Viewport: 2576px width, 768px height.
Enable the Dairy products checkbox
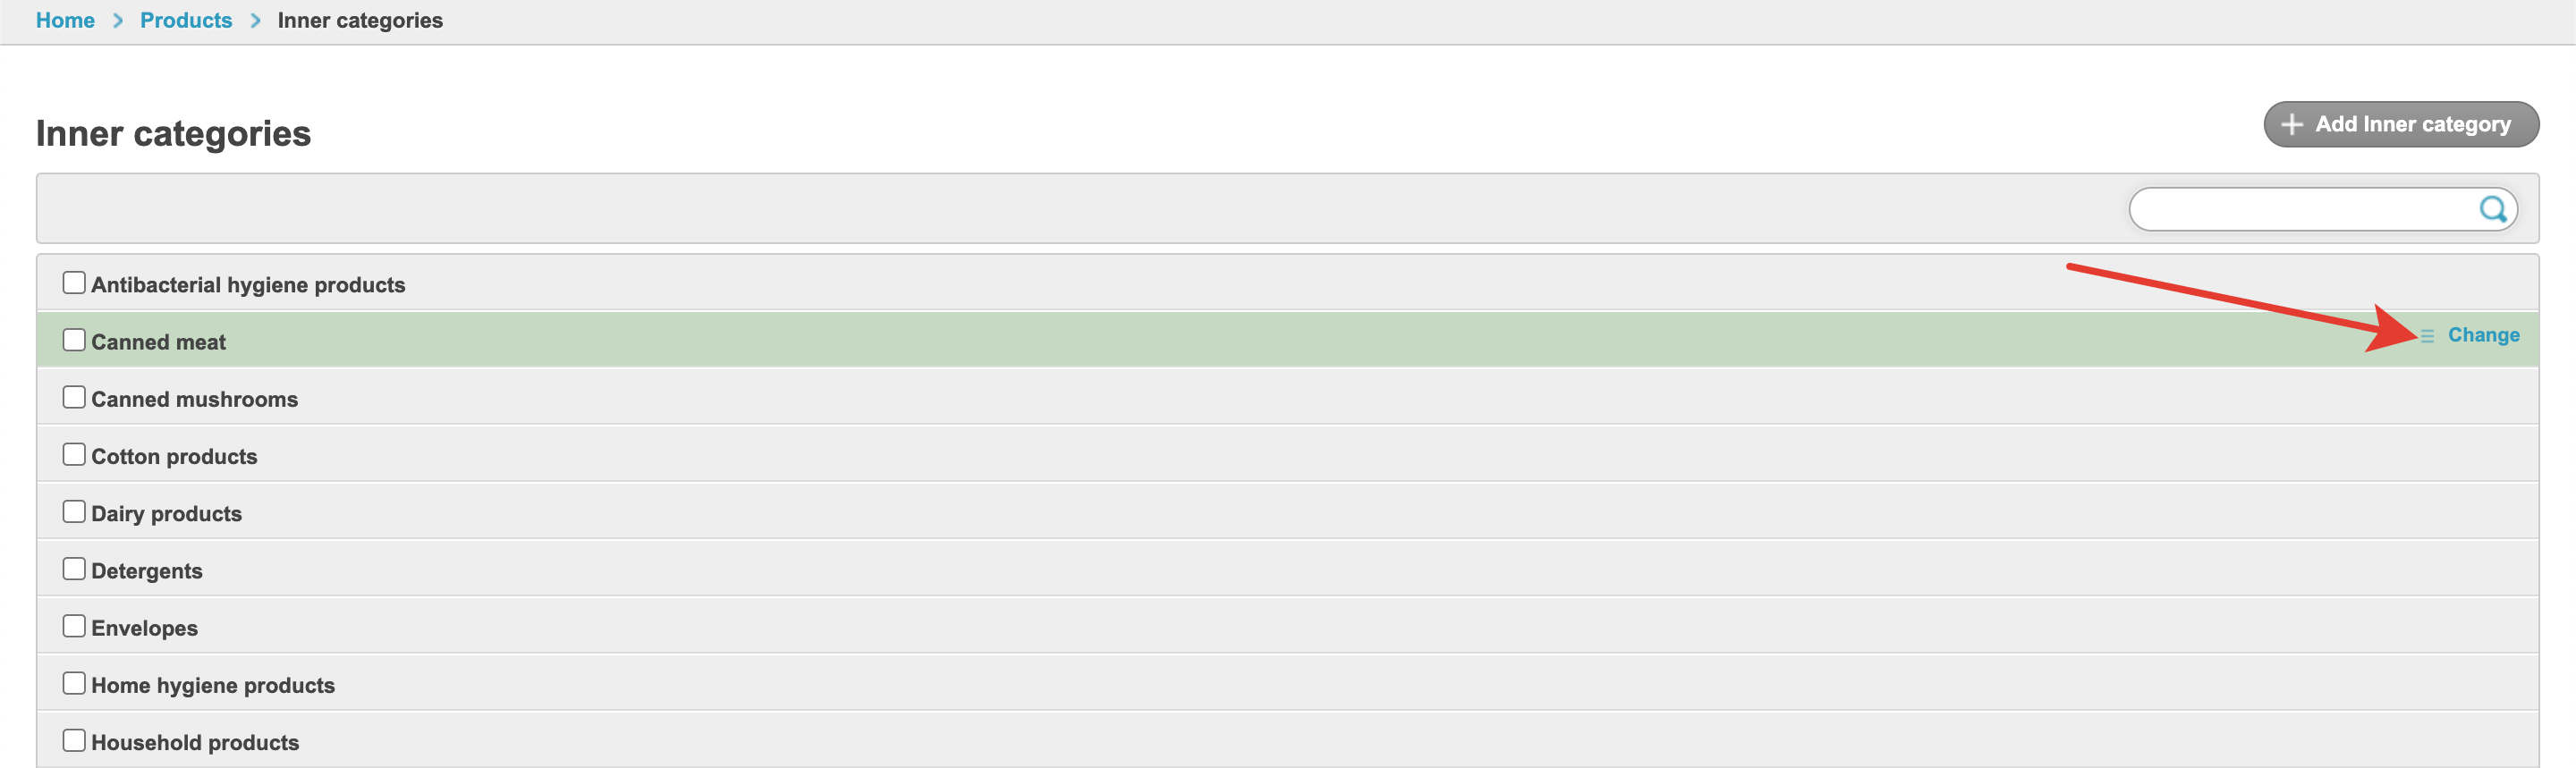click(74, 511)
